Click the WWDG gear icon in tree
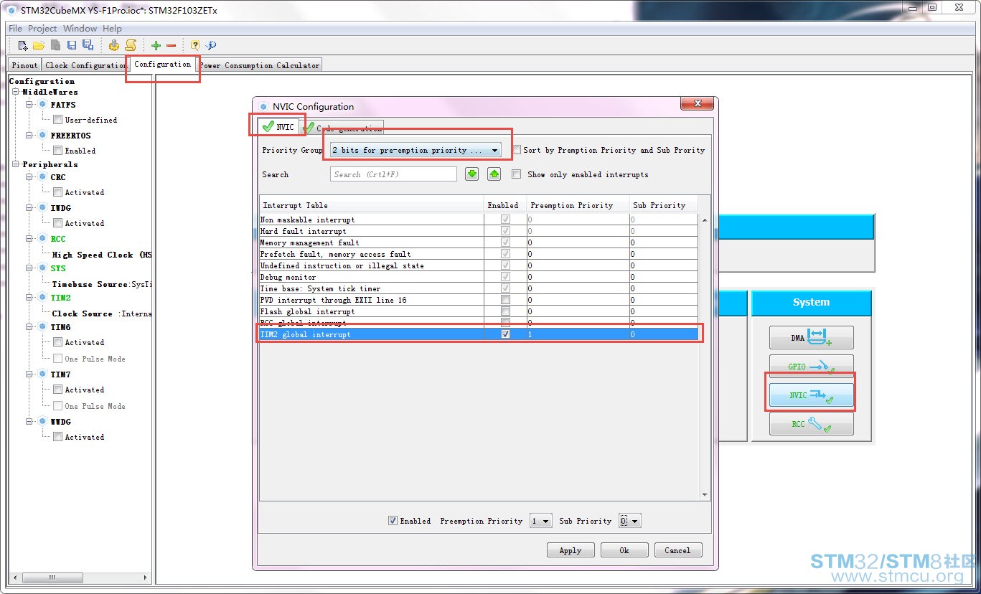981x594 pixels. tap(42, 421)
